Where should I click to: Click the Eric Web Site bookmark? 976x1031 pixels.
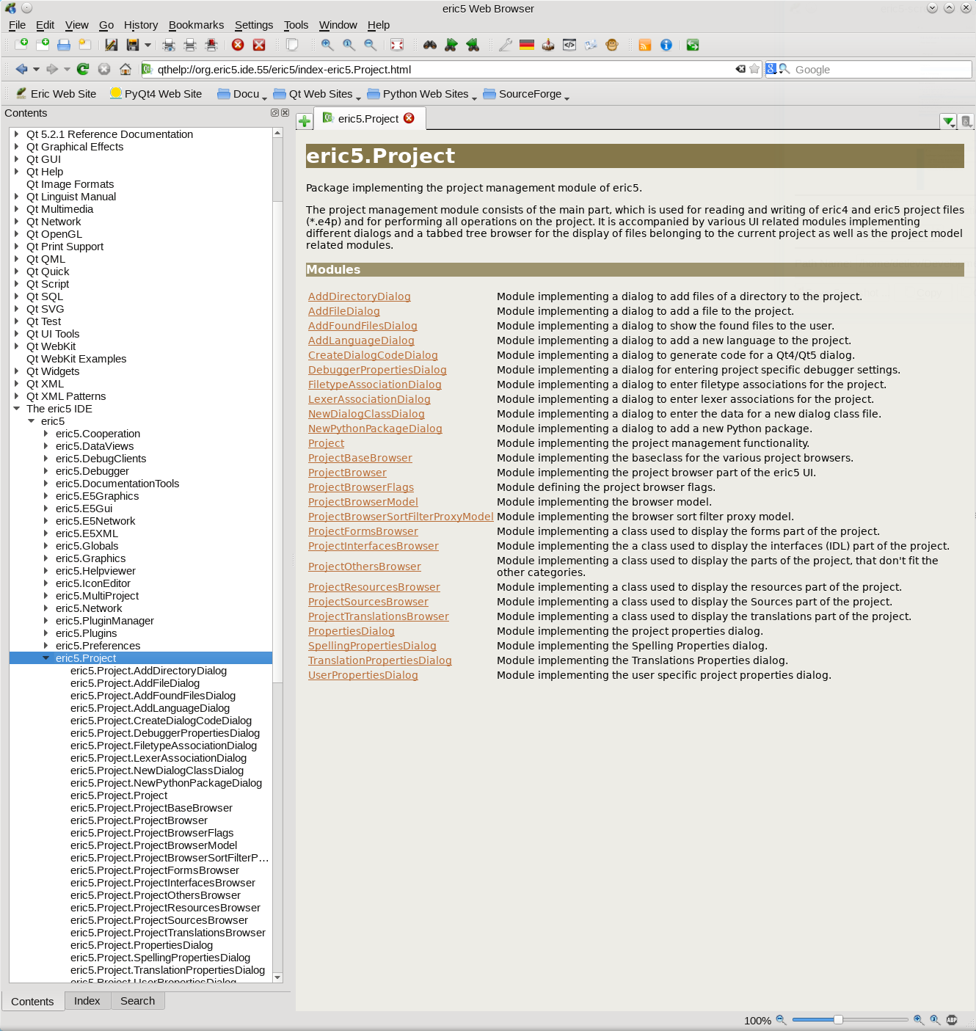(x=57, y=94)
